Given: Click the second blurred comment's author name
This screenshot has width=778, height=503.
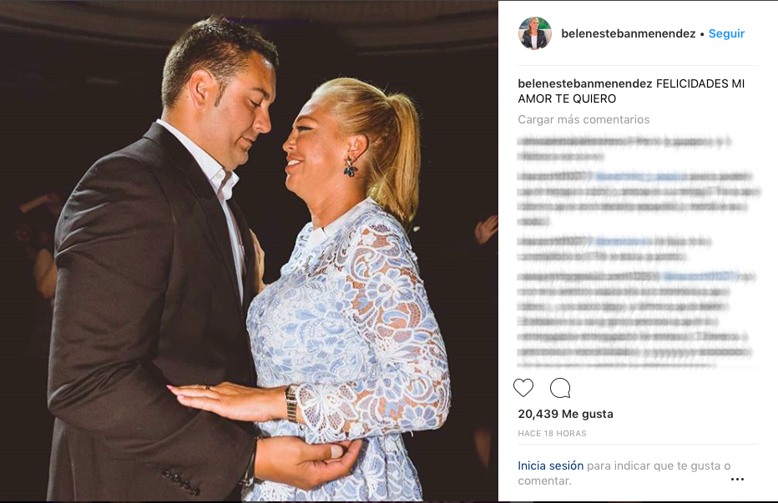Looking at the screenshot, I should tap(555, 177).
